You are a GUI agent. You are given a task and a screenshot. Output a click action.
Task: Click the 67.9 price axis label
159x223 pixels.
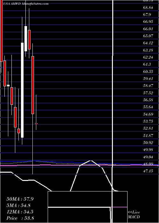[x=147, y=15]
